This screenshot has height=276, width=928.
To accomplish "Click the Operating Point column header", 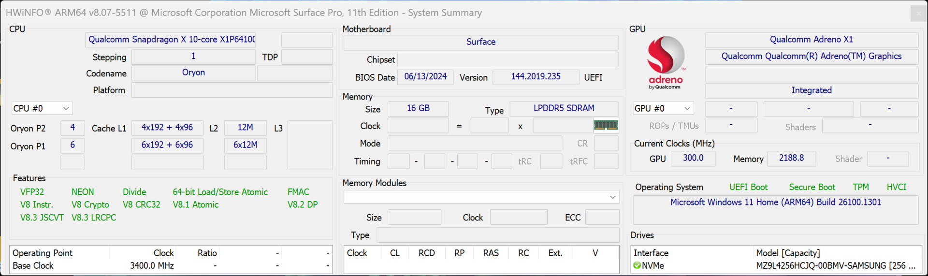I will 43,253.
